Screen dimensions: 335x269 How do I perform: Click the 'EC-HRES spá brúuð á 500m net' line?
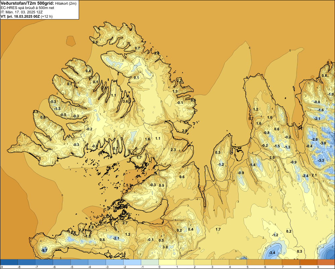(27, 8)
